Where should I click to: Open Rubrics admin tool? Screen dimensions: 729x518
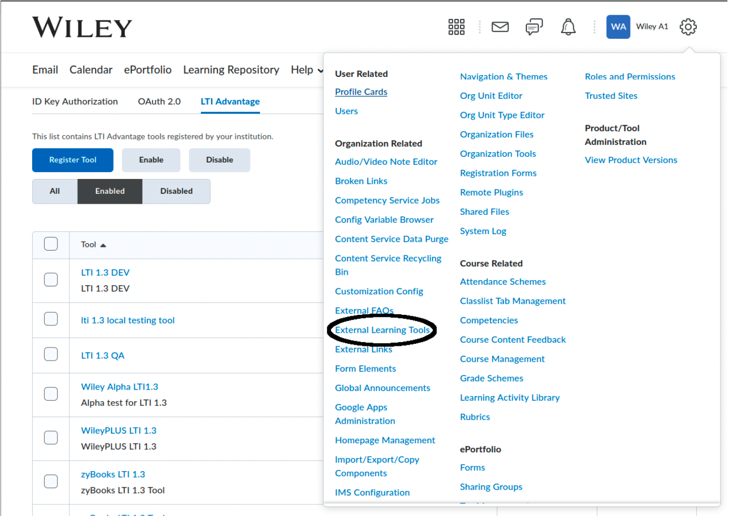click(x=475, y=417)
